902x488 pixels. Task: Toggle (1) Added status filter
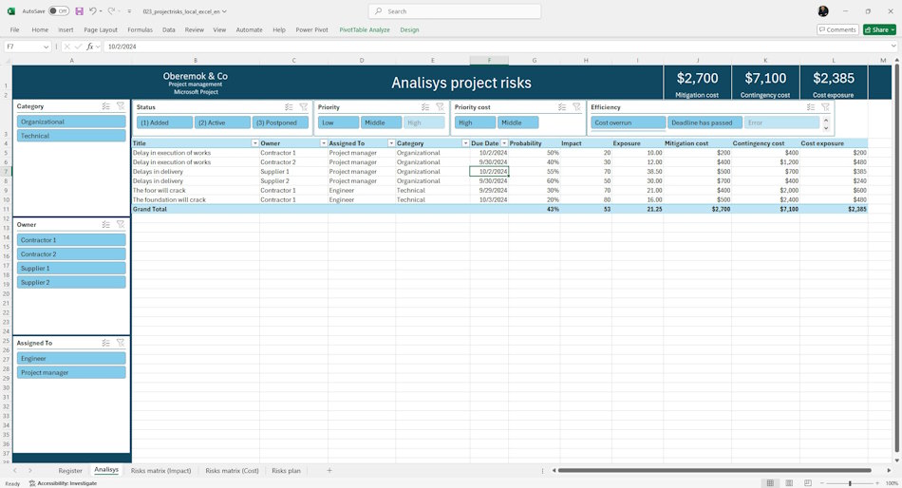tap(164, 122)
